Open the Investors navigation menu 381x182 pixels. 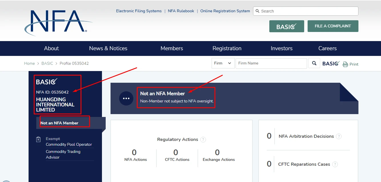[x=281, y=48]
